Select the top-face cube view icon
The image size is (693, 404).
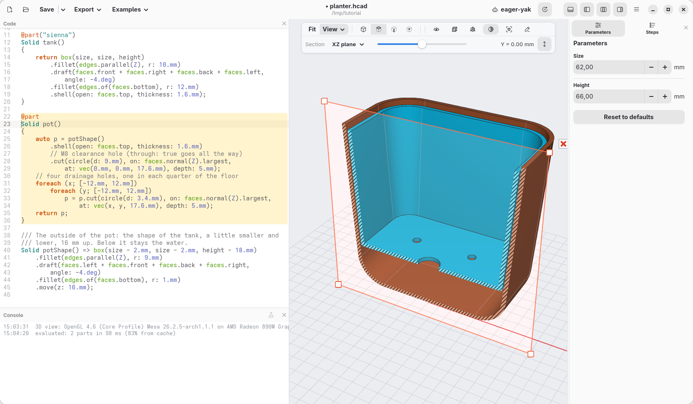pos(379,29)
